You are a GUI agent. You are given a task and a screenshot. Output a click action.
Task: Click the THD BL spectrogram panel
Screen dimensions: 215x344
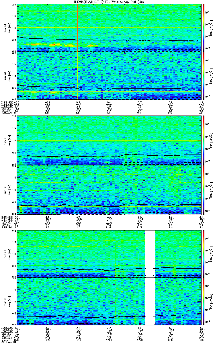click(109, 140)
